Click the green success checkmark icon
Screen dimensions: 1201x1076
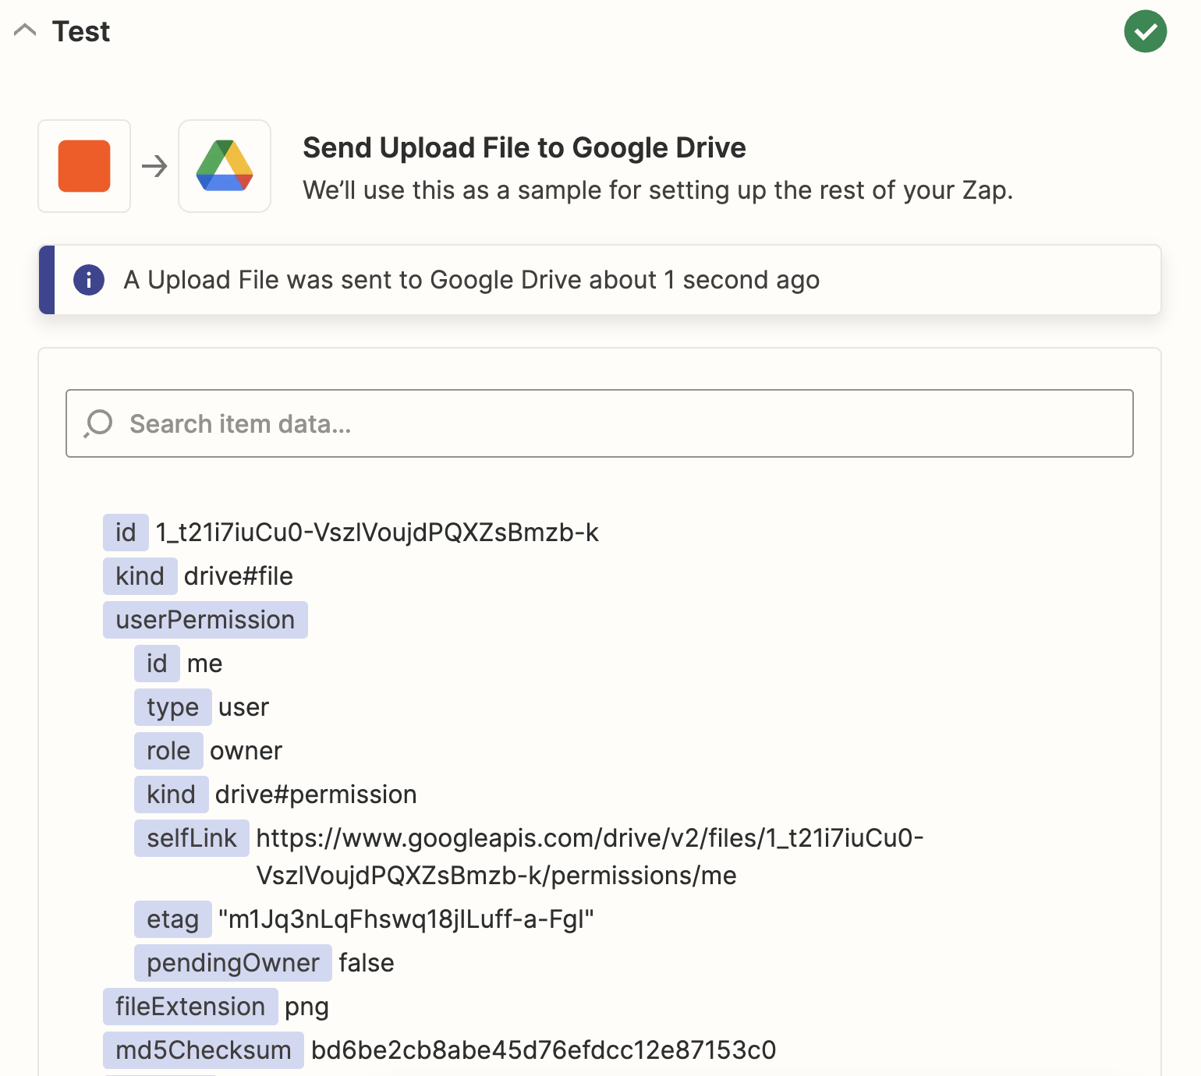[1145, 32]
